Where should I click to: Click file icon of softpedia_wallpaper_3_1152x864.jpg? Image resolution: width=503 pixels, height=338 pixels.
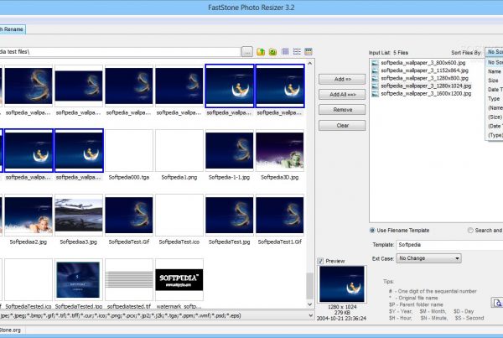point(375,70)
